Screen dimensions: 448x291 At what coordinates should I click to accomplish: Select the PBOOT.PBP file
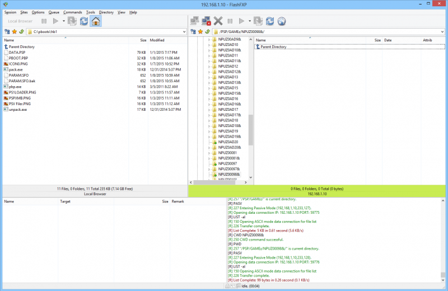click(x=18, y=58)
